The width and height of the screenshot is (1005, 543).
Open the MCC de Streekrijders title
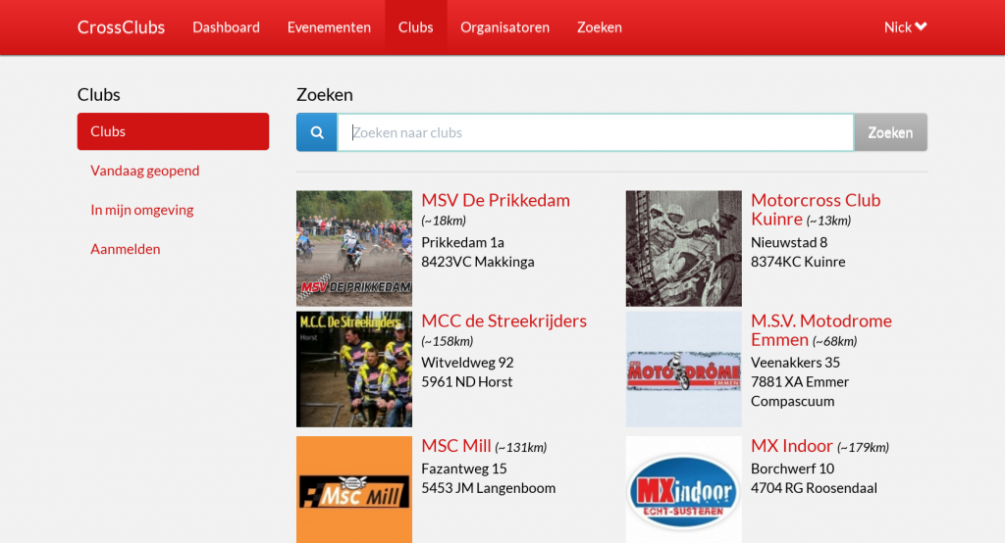point(503,321)
